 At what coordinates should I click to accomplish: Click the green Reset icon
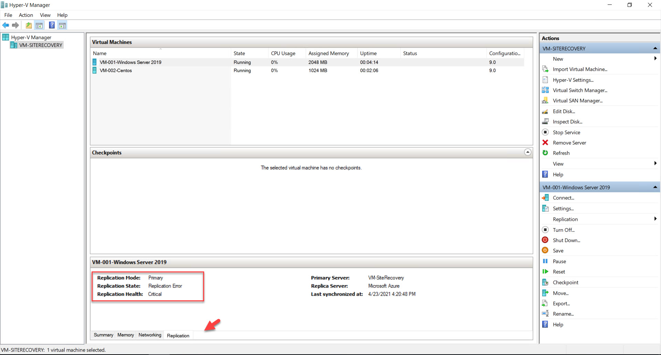[x=545, y=271]
